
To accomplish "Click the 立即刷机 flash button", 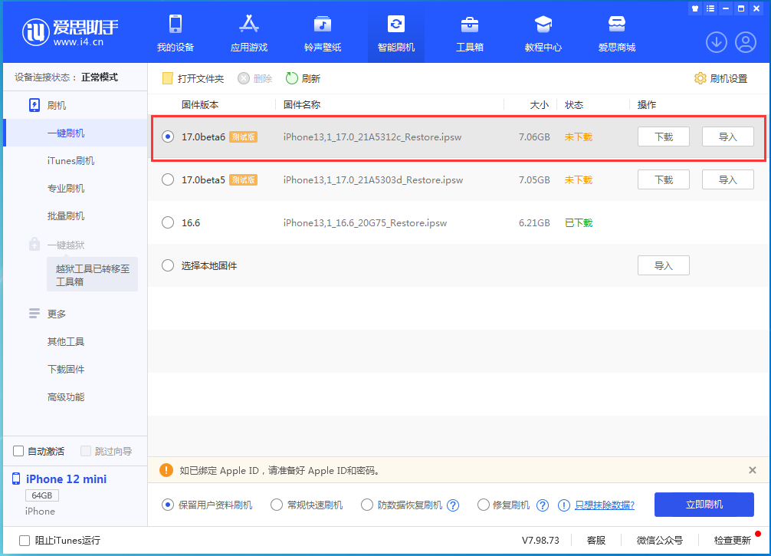I will 704,505.
